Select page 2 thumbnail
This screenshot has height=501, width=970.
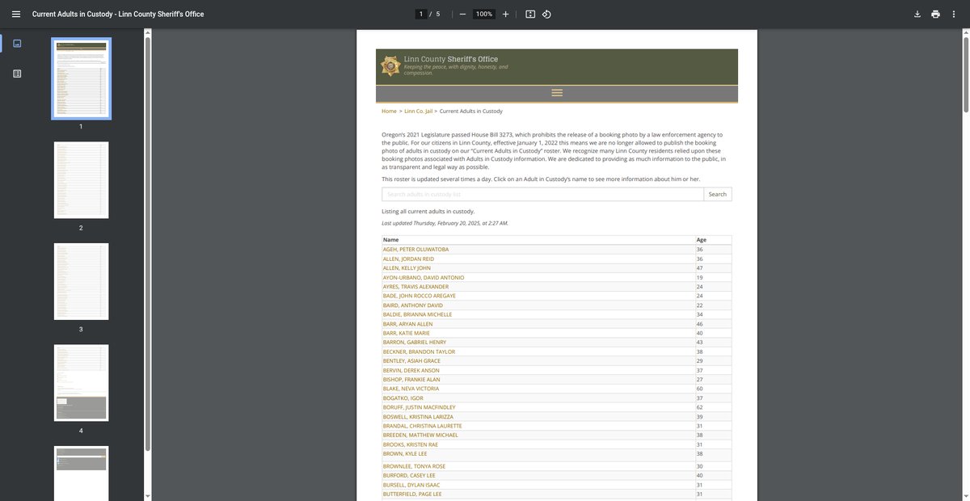click(81, 180)
